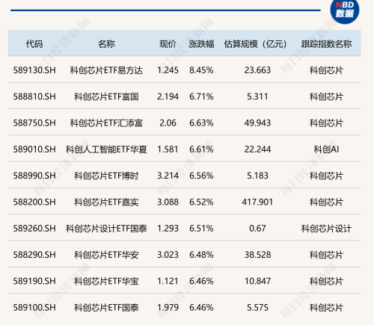Screen dimensions: 374x325
Task: Click scale value 0.67
Action: coord(257,229)
